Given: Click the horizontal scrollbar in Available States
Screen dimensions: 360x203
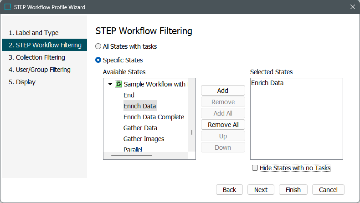Looking at the screenshot, I should point(133,156).
